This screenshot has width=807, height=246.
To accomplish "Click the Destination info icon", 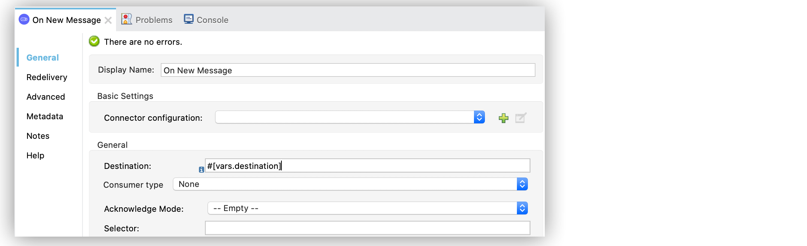I will point(202,170).
